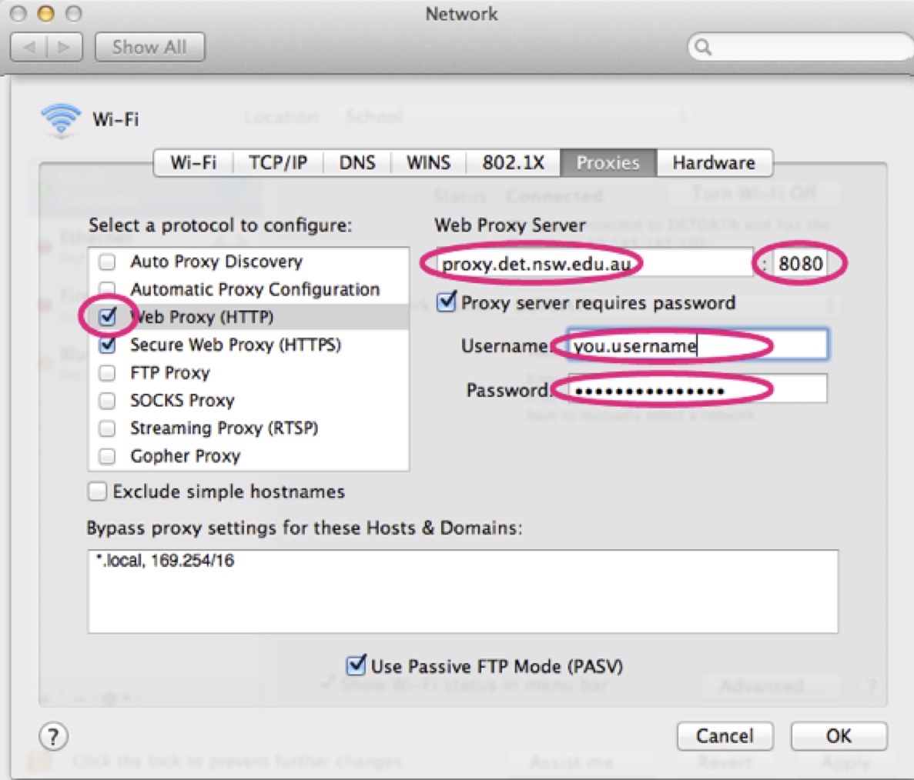Select Streaming Proxy (RTSP) row label
This screenshot has height=780, width=914.
tap(224, 428)
